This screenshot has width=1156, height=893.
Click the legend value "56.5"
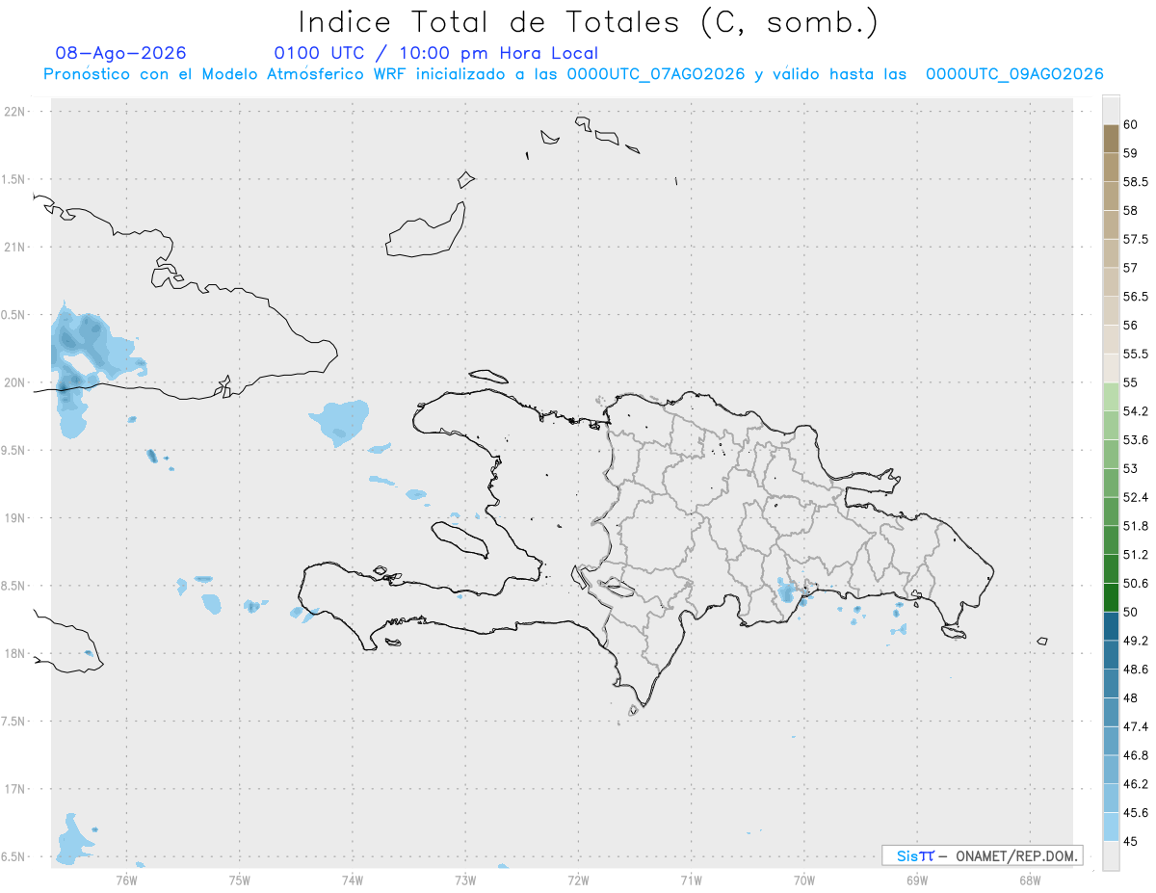click(x=1136, y=297)
